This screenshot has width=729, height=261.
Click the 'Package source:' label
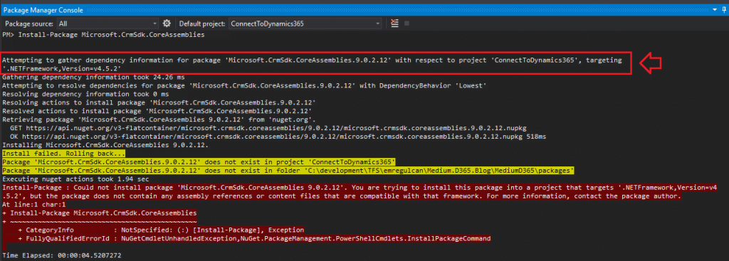pyautogui.click(x=28, y=23)
